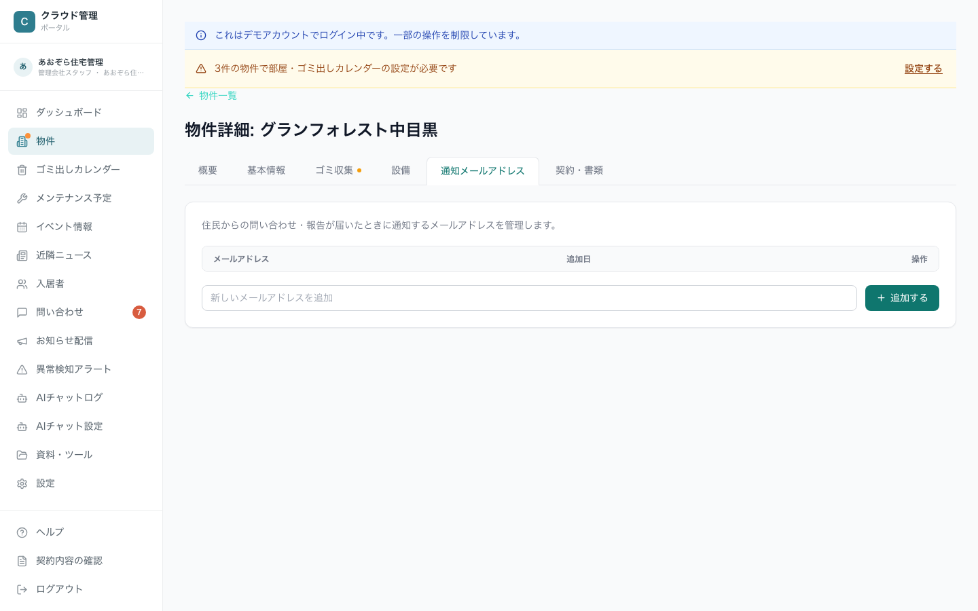Focus the new email address input field
978x611 pixels.
(529, 298)
